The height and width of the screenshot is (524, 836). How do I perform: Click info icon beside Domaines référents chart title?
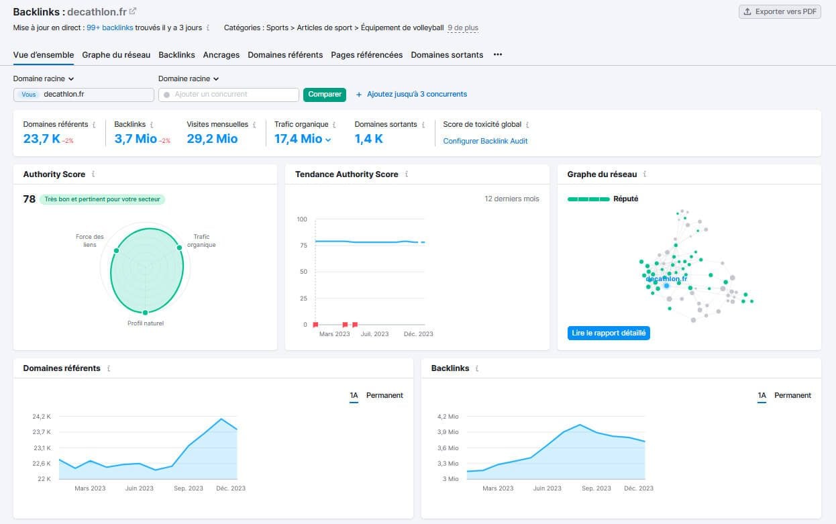pos(109,368)
